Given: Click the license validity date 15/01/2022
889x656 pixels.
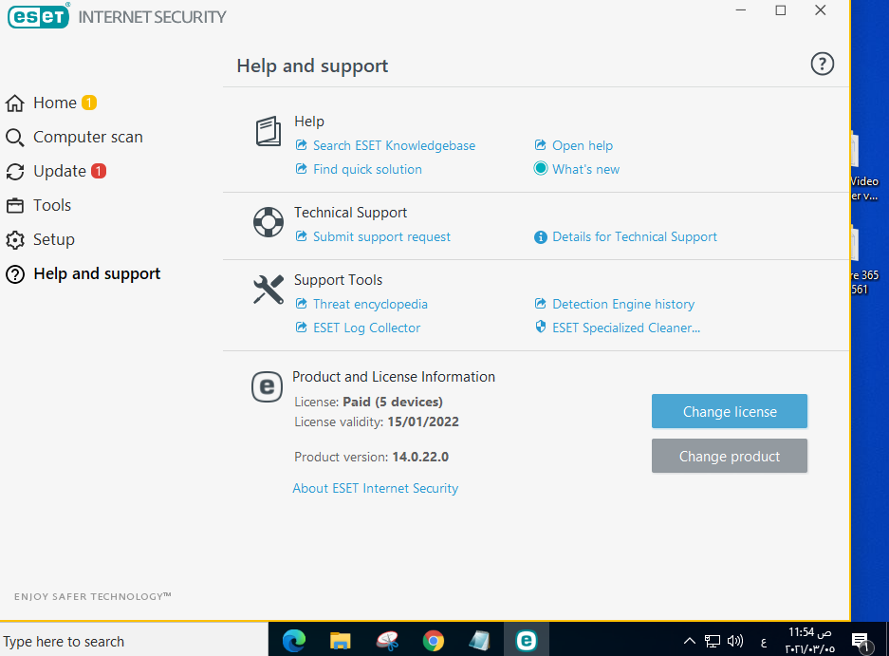Looking at the screenshot, I should tap(423, 422).
